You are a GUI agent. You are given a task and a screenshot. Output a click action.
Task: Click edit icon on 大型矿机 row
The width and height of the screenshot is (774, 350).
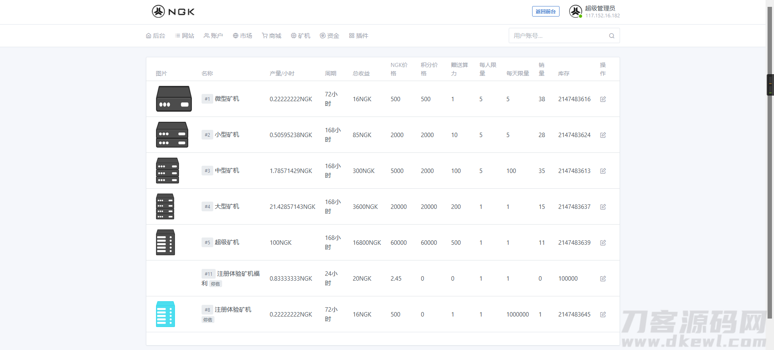point(603,207)
